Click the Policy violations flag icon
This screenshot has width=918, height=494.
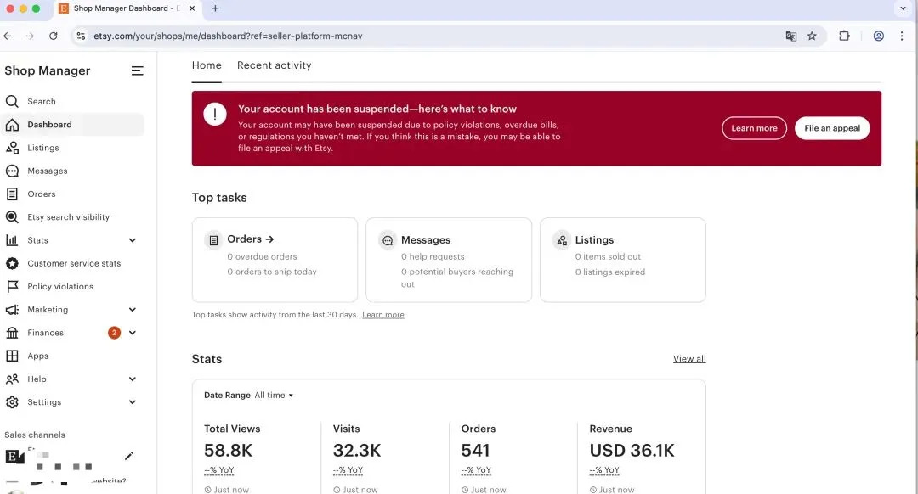pos(12,287)
